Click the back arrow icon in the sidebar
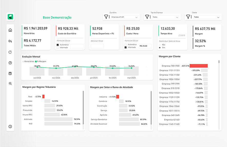Image resolution: width=227 pixels, height=147 pixels. [10, 41]
